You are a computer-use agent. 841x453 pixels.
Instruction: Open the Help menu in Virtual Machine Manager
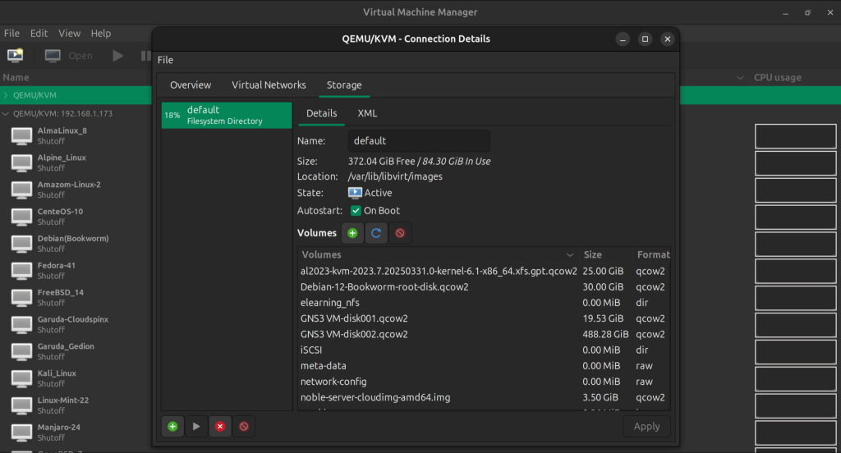(101, 34)
